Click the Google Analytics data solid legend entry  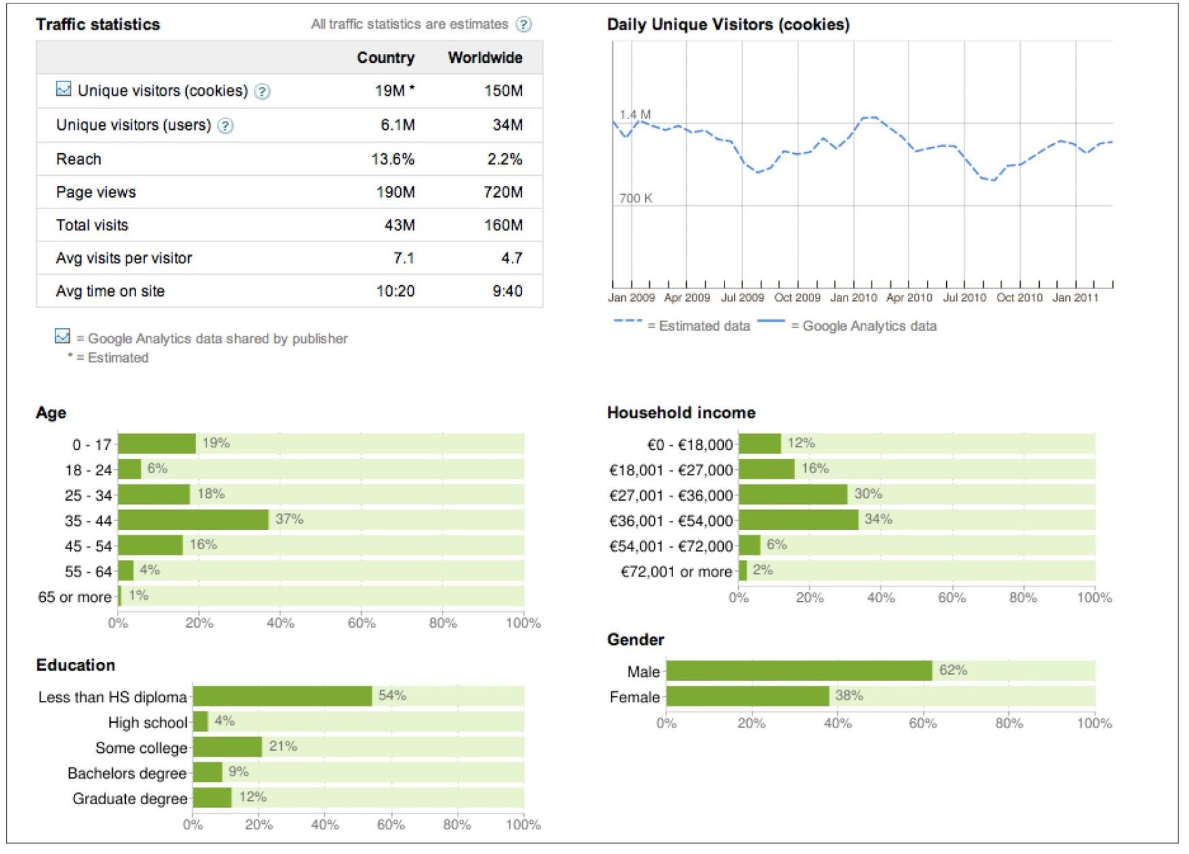[x=846, y=325]
